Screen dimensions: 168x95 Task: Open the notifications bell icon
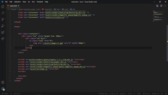click(x=166, y=94)
